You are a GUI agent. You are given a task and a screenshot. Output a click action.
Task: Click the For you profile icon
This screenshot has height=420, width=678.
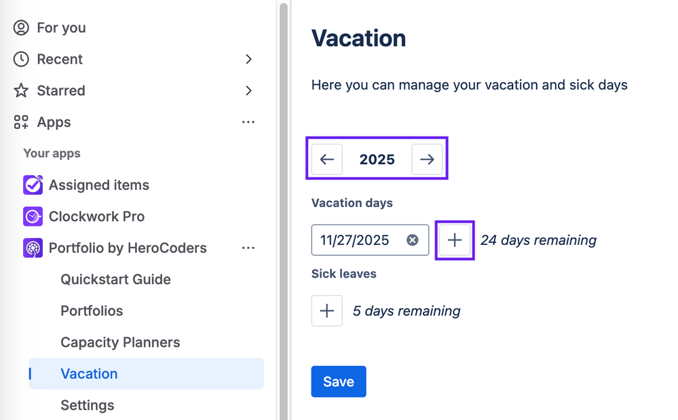click(x=22, y=28)
